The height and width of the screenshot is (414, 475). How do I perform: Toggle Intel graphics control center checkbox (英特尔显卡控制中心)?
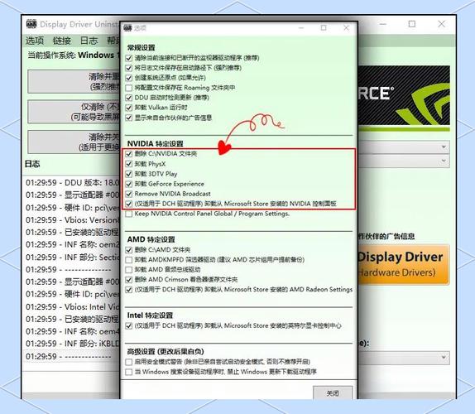[129, 325]
